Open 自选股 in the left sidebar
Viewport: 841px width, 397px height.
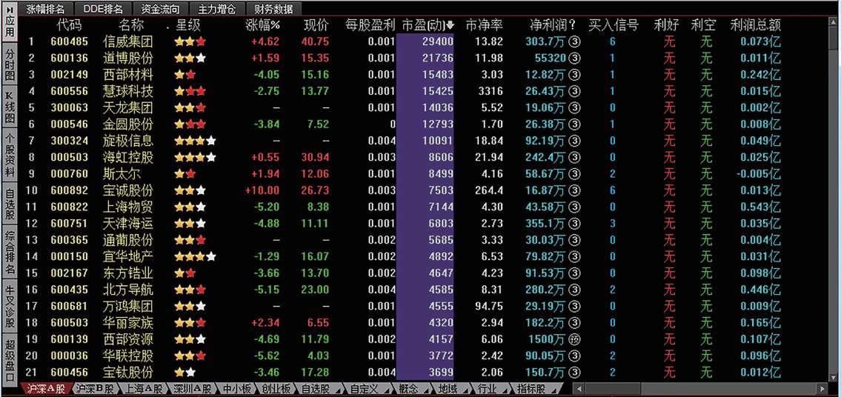coord(10,204)
